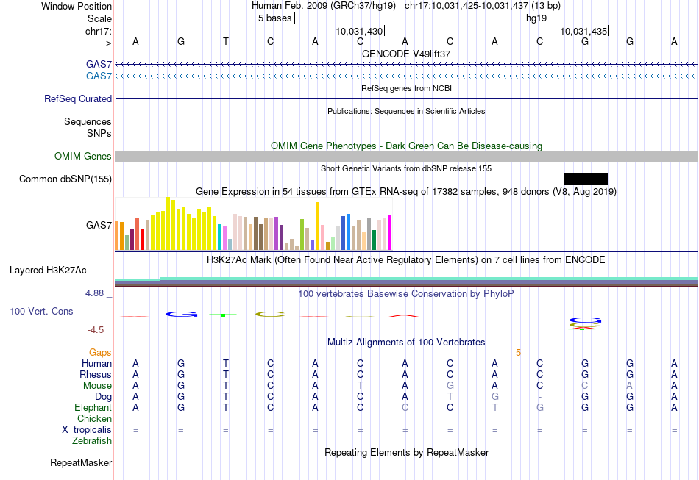
Task: Open the OMIM Genes track label
Action: coord(83,157)
